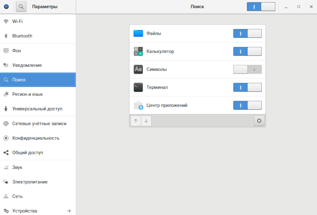This screenshot has height=215, width=317.
Task: Move selected provider up with arrow
Action: point(136,121)
